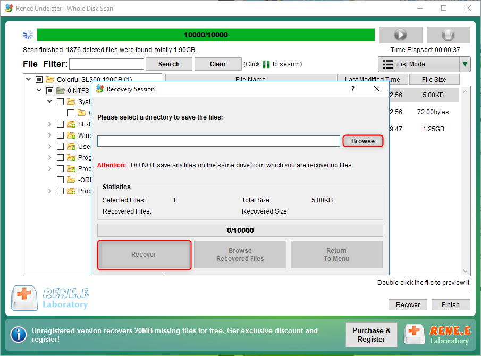Toggle the 0 NTFS partition checkbox
481x356 pixels.
click(49, 91)
